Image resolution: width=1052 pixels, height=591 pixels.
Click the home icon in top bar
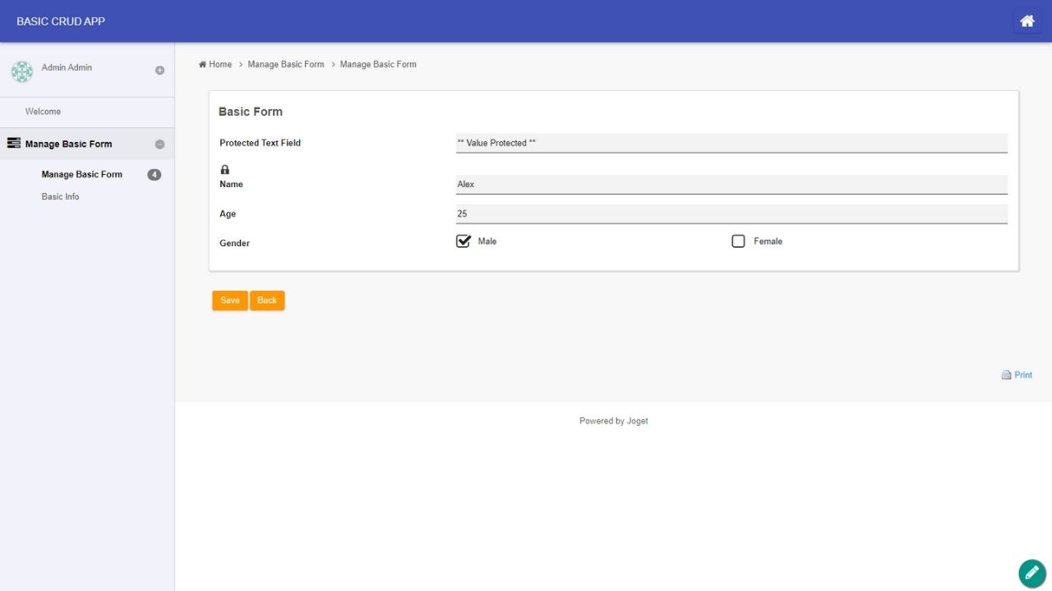tap(1027, 21)
